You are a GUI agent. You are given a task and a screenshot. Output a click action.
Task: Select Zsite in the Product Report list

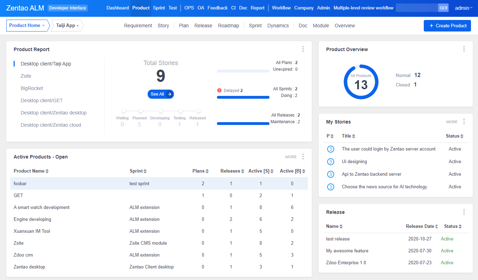click(x=27, y=76)
